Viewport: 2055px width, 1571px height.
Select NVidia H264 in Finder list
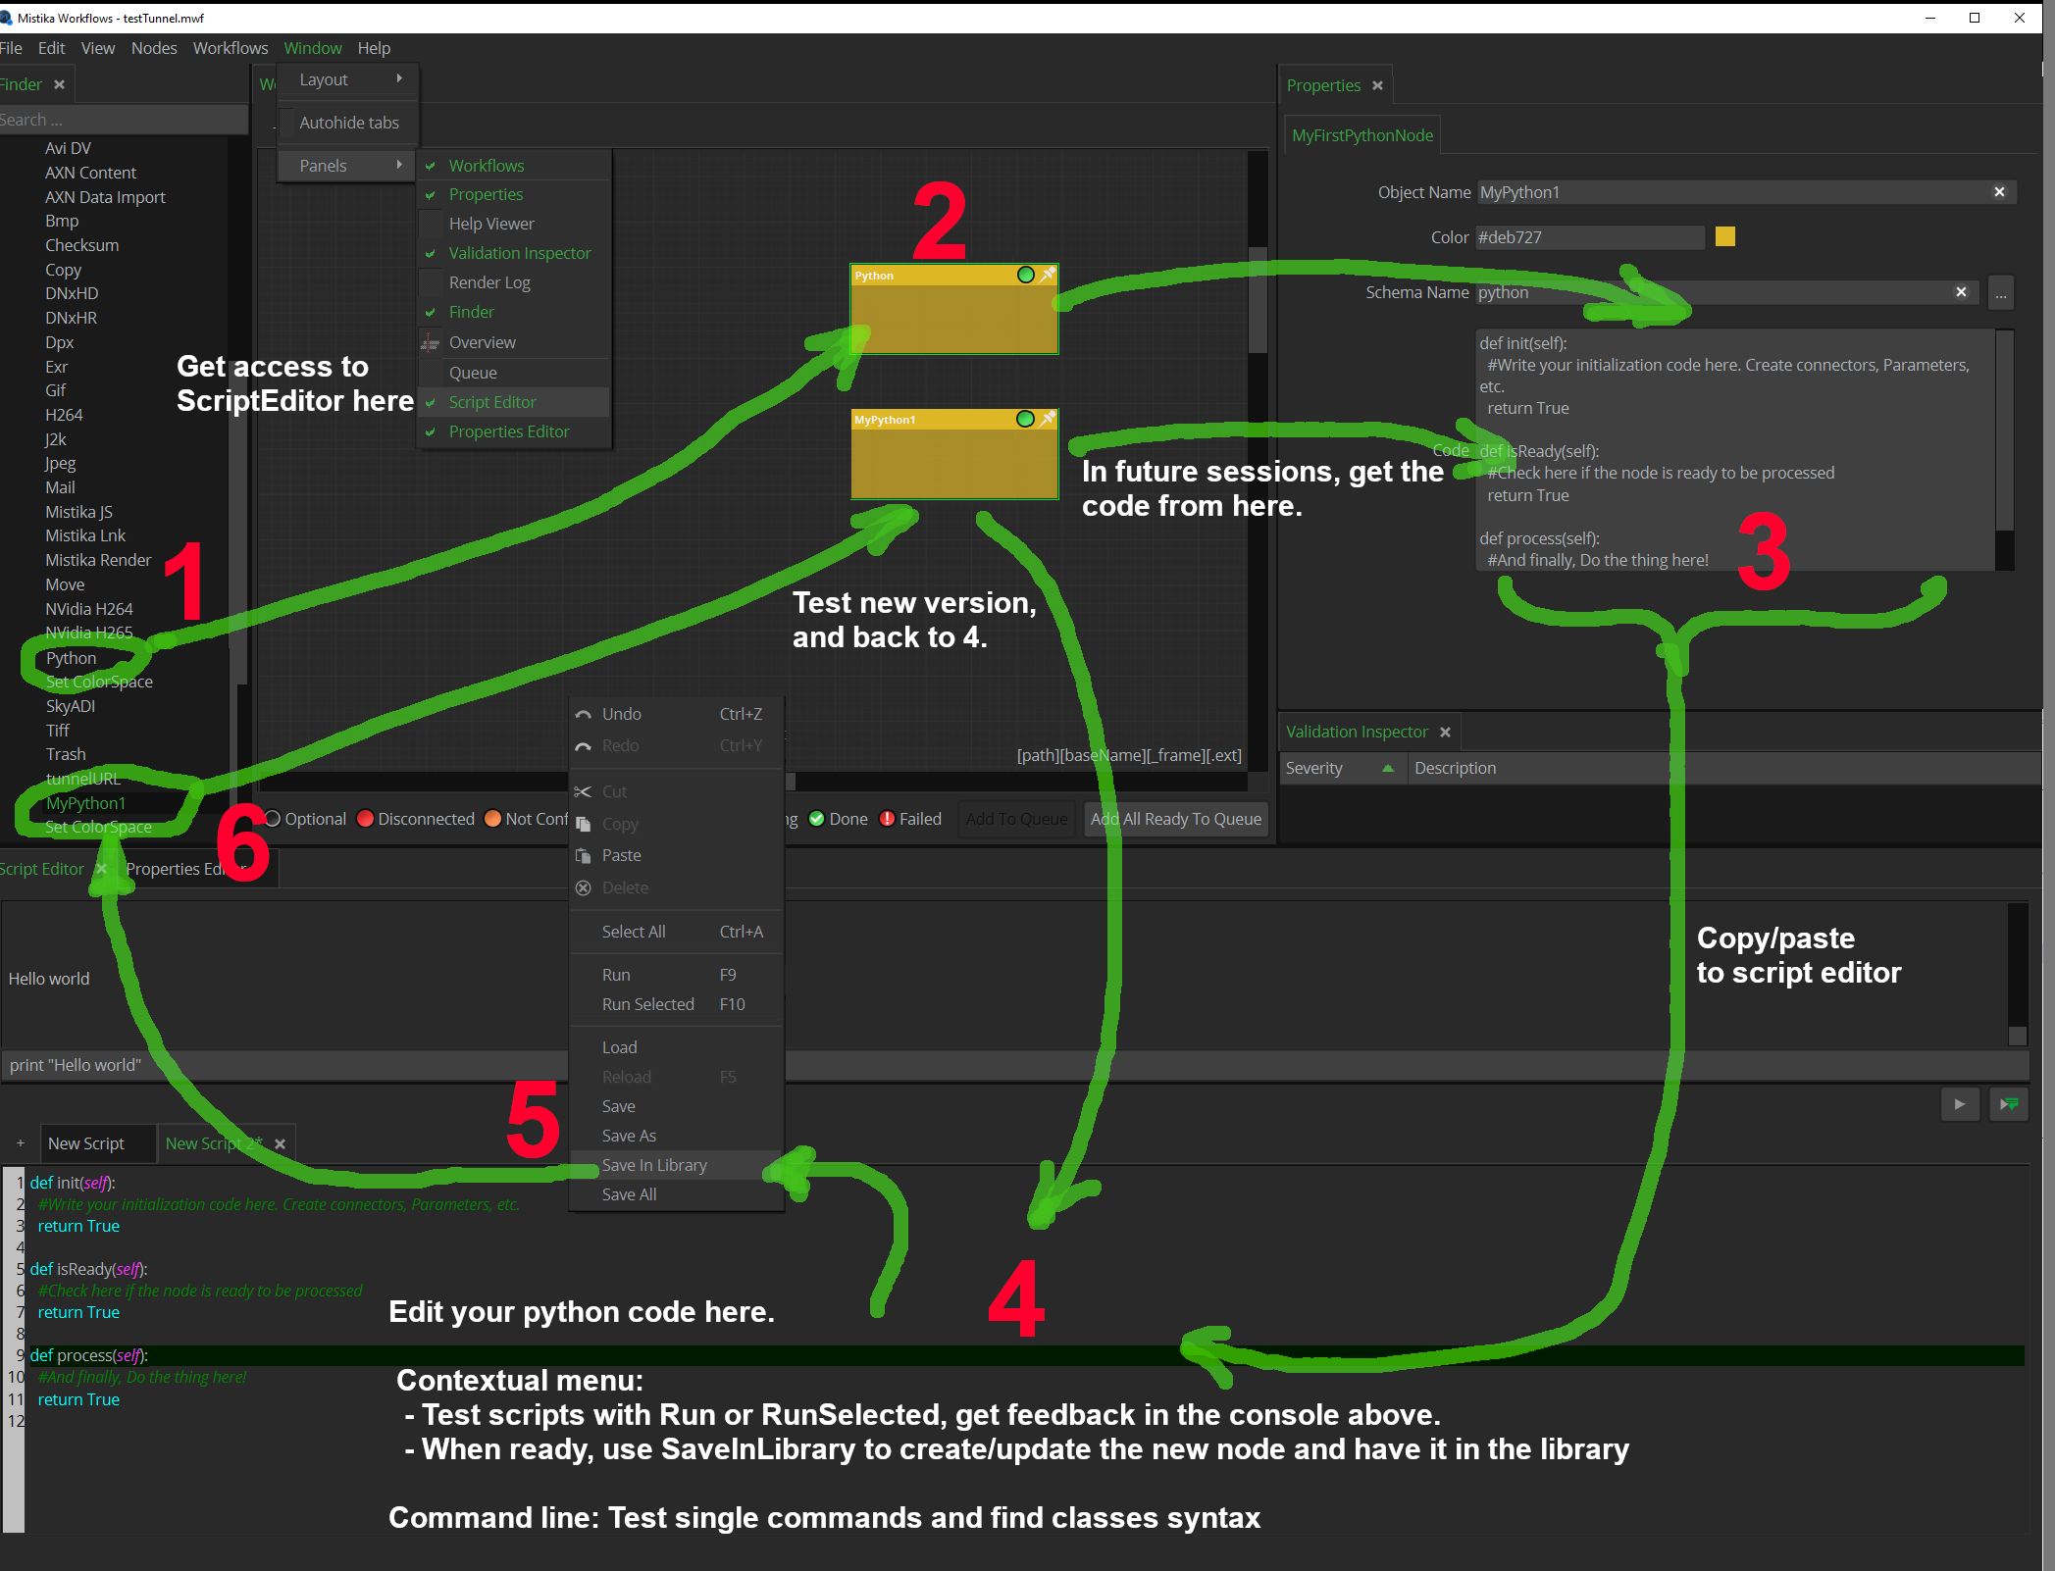[88, 609]
